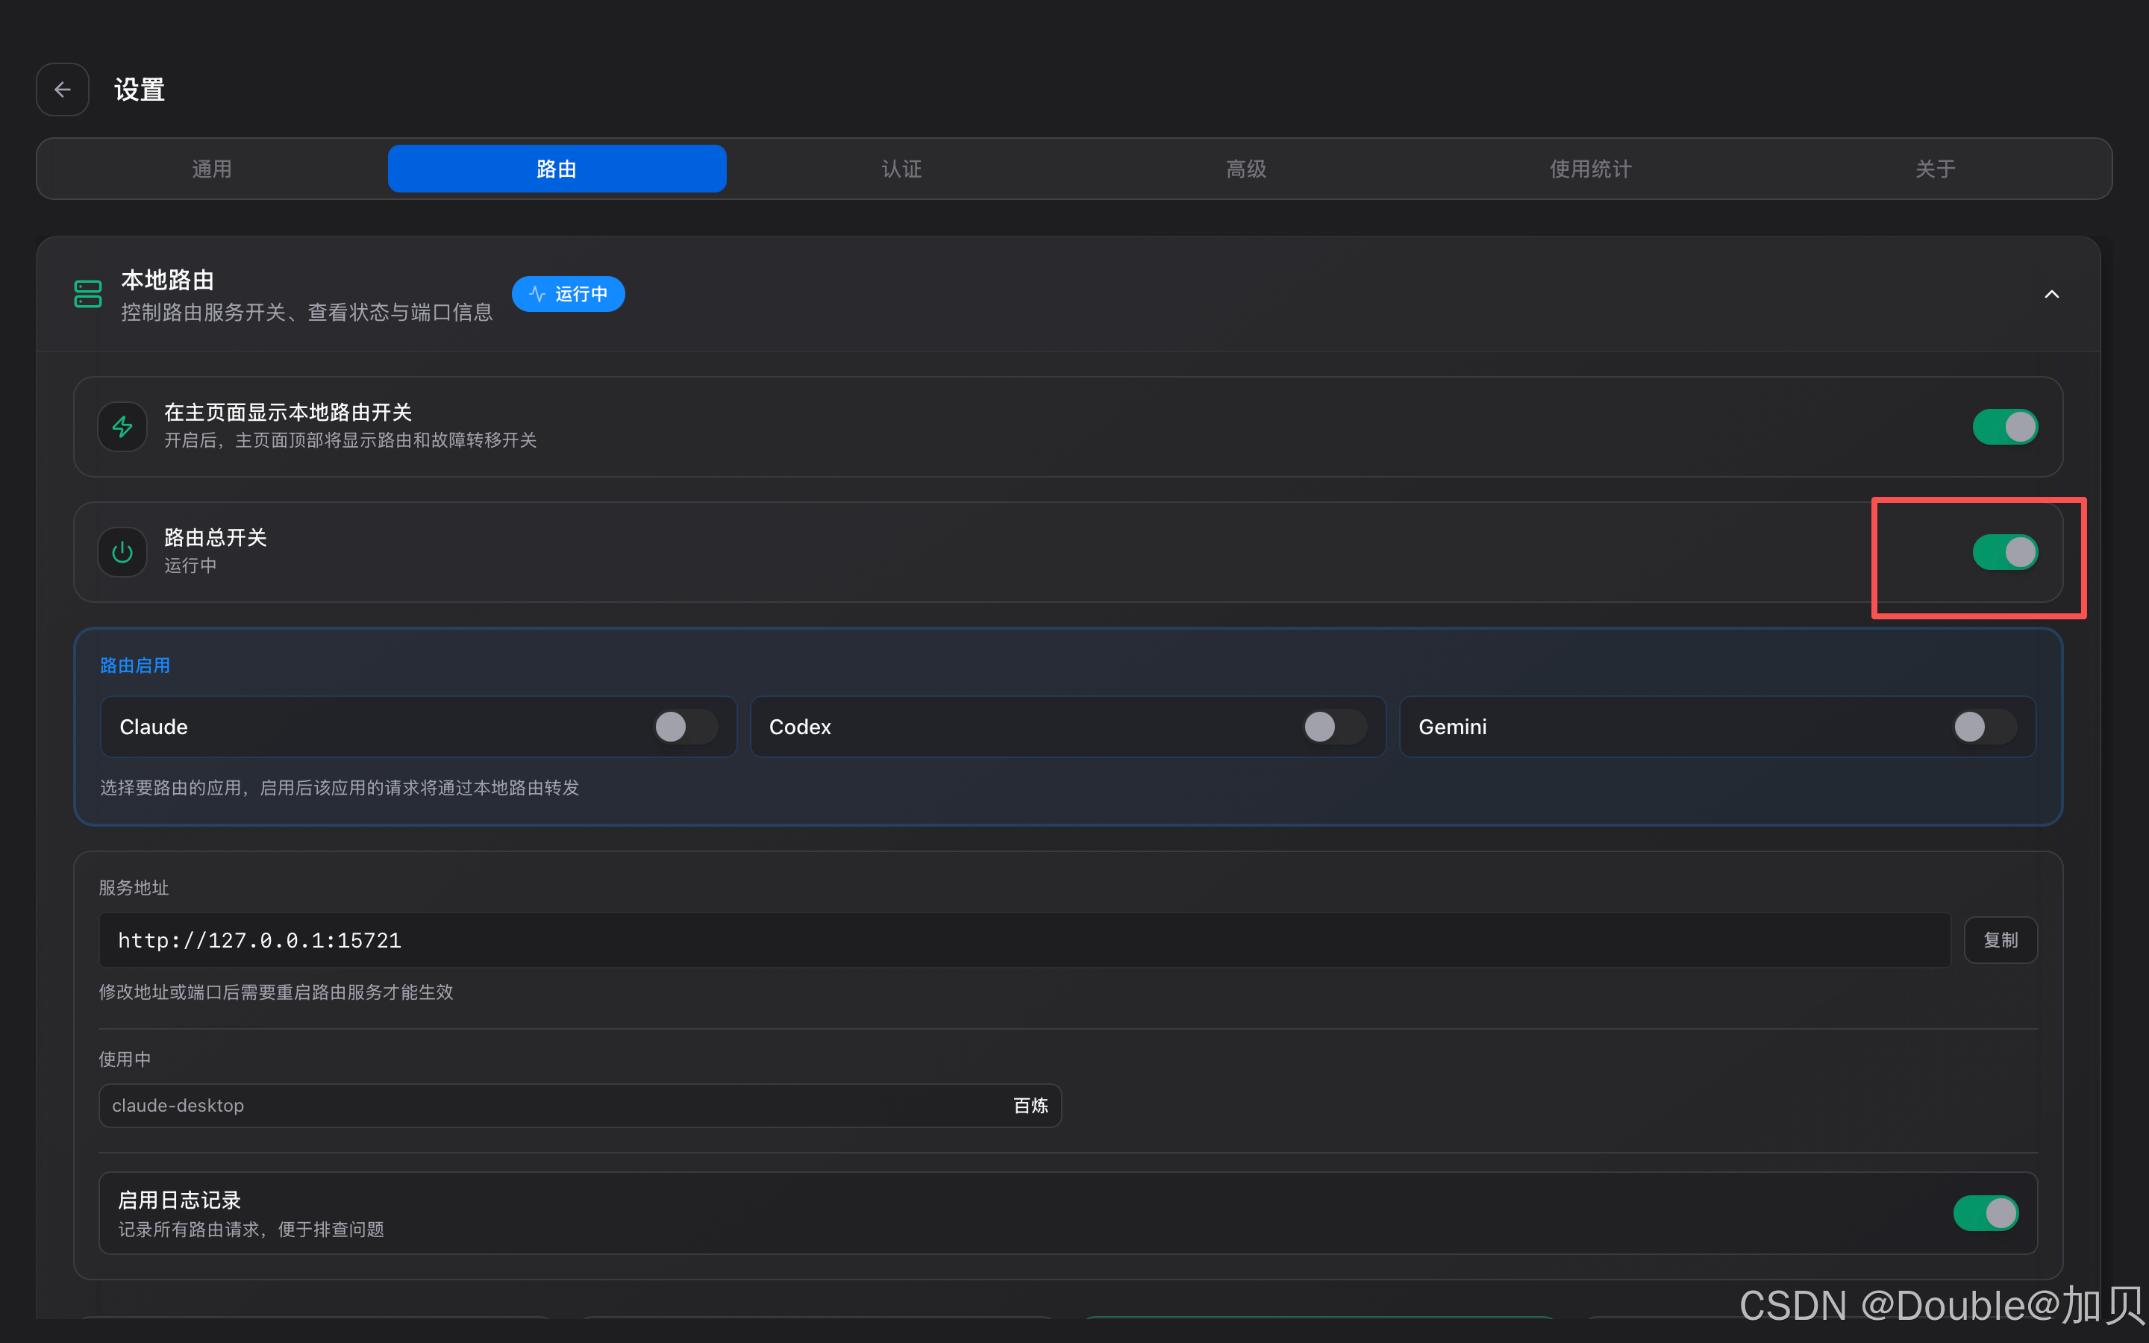The height and width of the screenshot is (1343, 2149).
Task: Open the 认证 tab
Action: [902, 169]
